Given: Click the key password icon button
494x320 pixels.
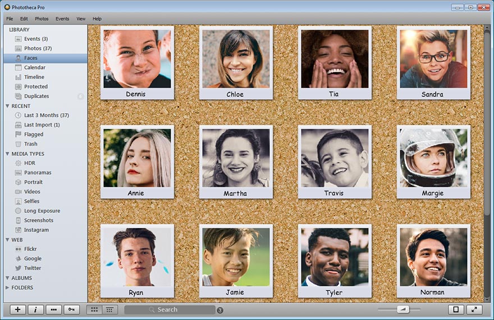Looking at the screenshot, I should 71,309.
